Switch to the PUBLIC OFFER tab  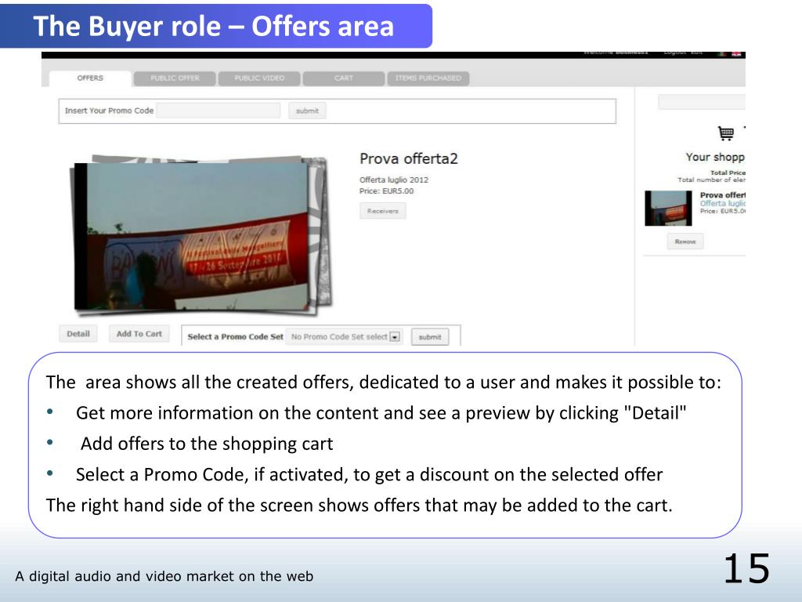(175, 78)
